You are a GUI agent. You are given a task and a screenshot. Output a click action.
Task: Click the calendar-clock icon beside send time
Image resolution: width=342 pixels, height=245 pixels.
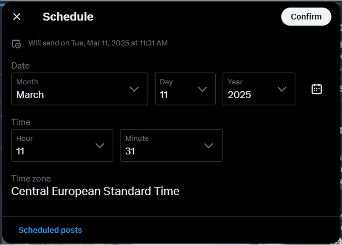16,44
